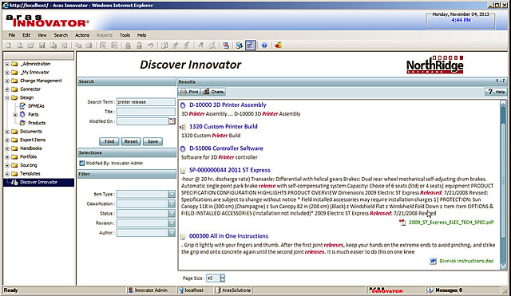Click the highlighted toolbar toggle icon
Image resolution: width=511 pixels, height=296 pixels.
tap(251, 45)
